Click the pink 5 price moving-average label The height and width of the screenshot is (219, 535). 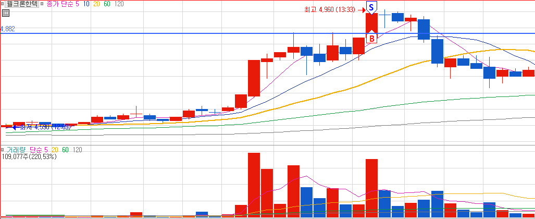coord(78,4)
